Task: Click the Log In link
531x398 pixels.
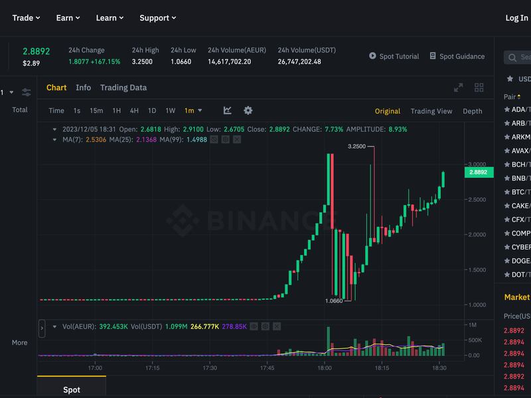Action: coord(516,18)
